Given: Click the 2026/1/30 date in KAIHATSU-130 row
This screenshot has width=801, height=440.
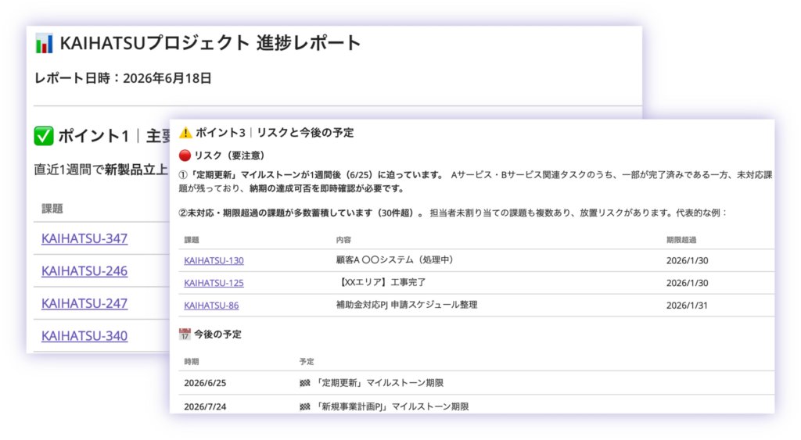Looking at the screenshot, I should (x=687, y=260).
